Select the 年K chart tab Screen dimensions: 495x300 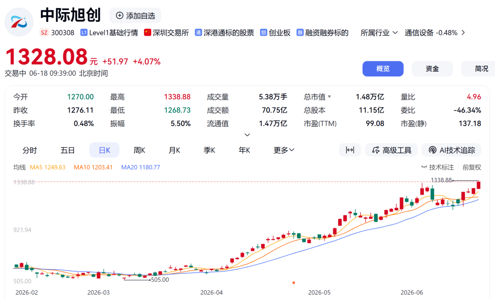pyautogui.click(x=244, y=150)
